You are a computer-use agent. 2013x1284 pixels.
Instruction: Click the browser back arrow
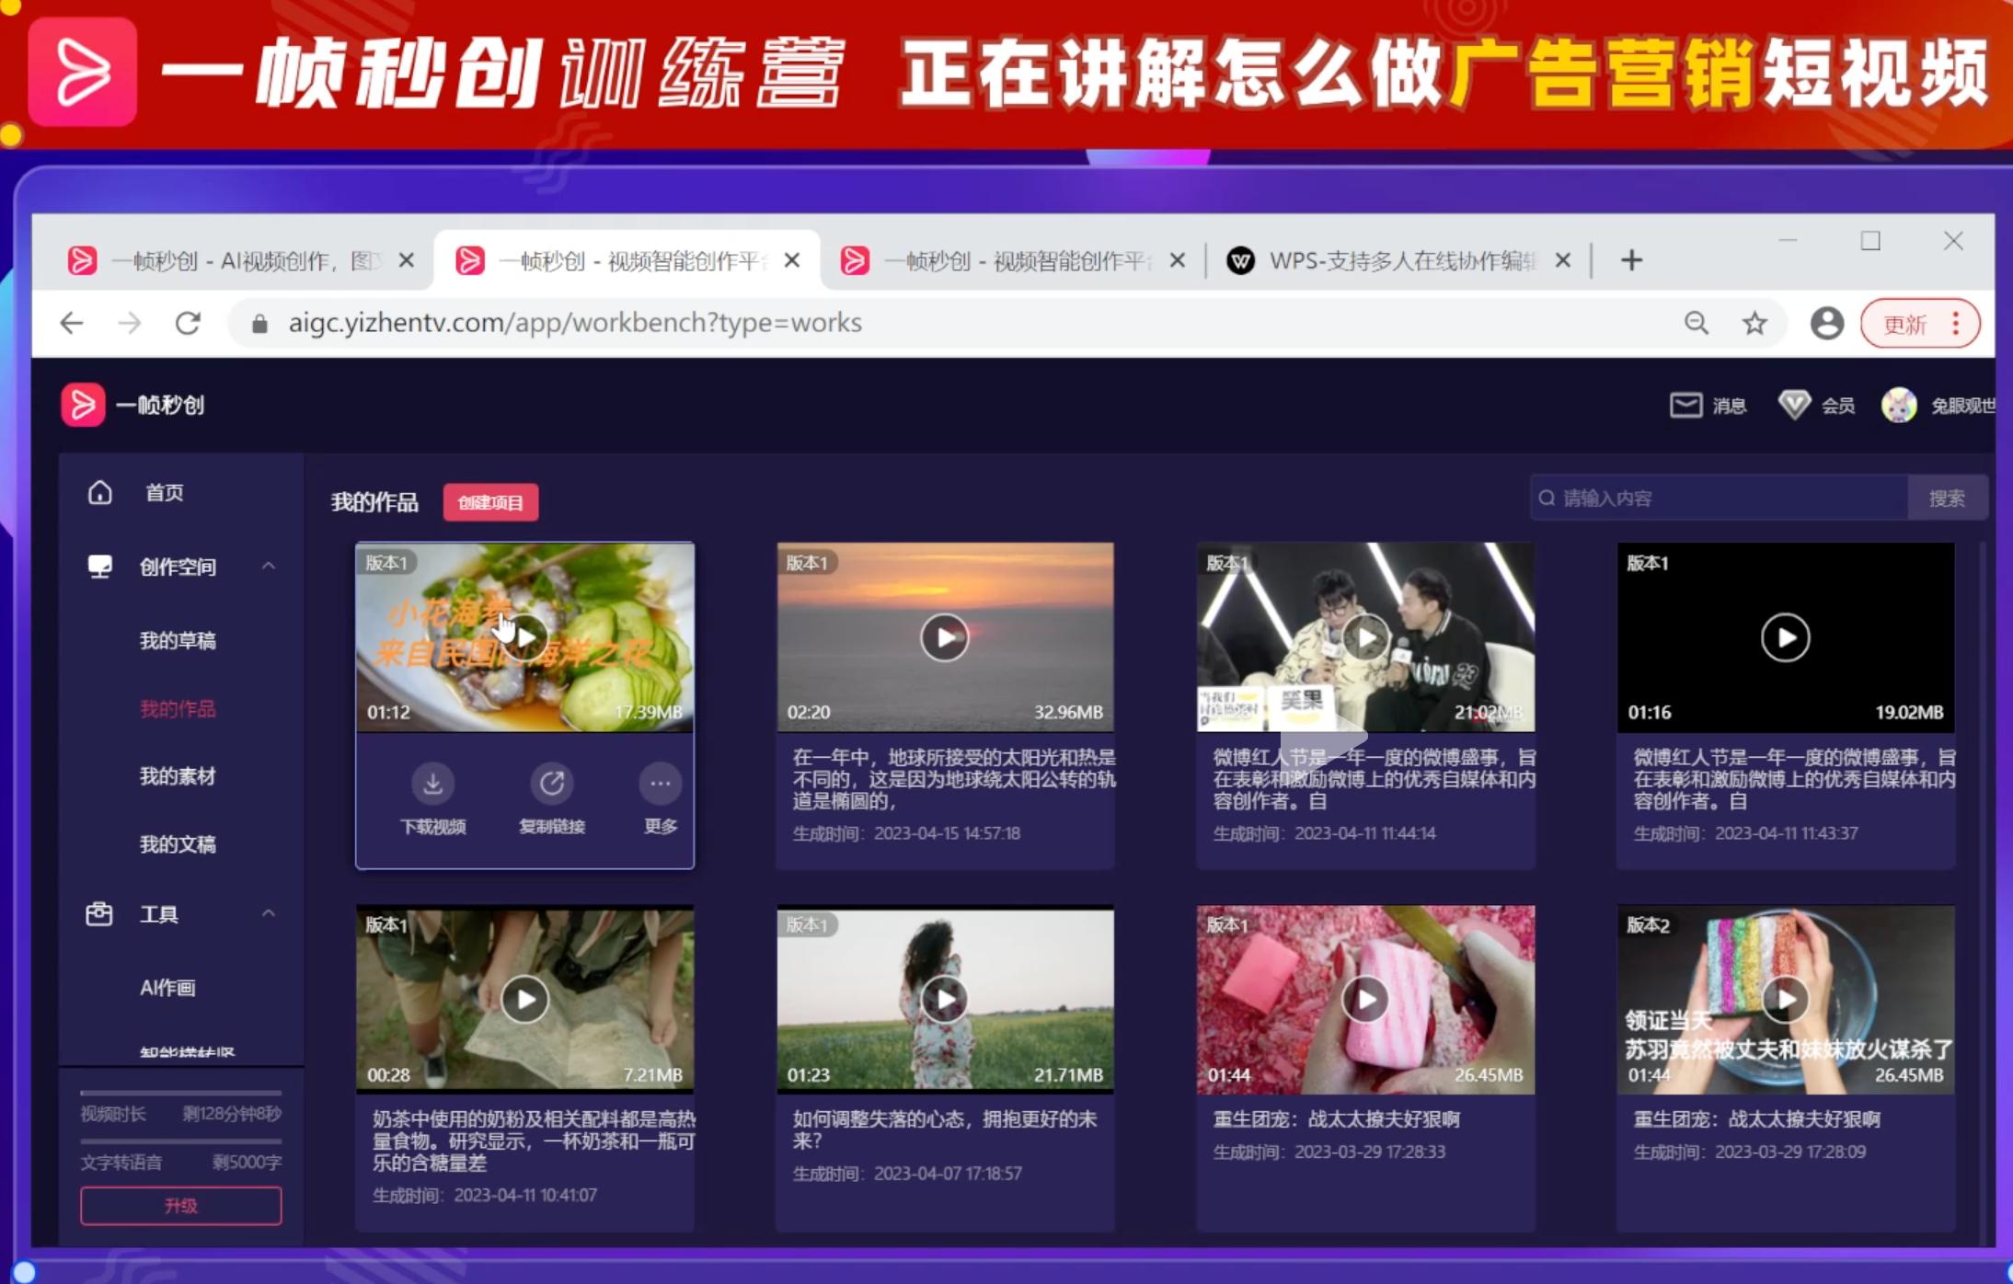click(71, 323)
